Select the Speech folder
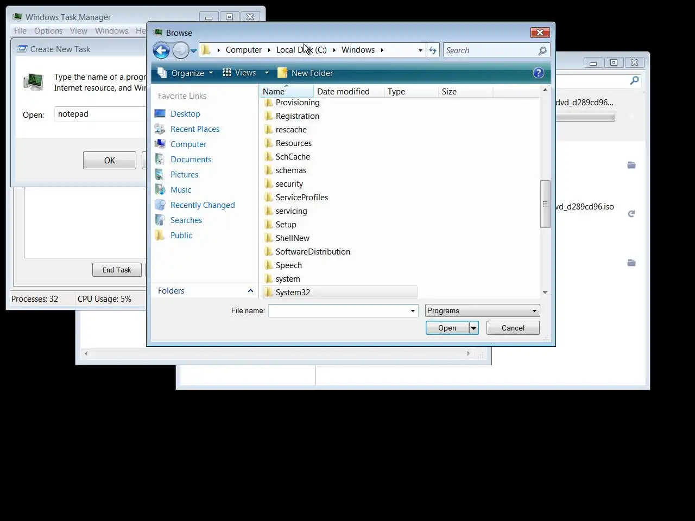Screen dimensions: 695x521 pyautogui.click(x=288, y=265)
